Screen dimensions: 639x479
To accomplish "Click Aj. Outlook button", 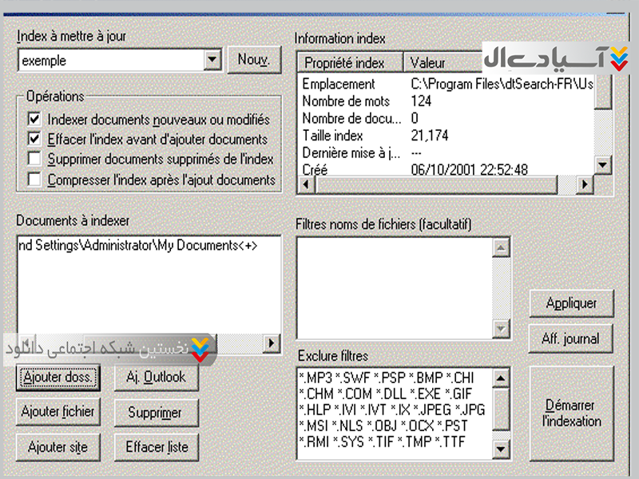I will click(156, 376).
